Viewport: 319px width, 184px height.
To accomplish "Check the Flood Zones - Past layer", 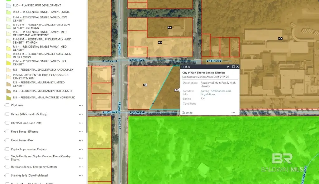I will [x=7, y=140].
